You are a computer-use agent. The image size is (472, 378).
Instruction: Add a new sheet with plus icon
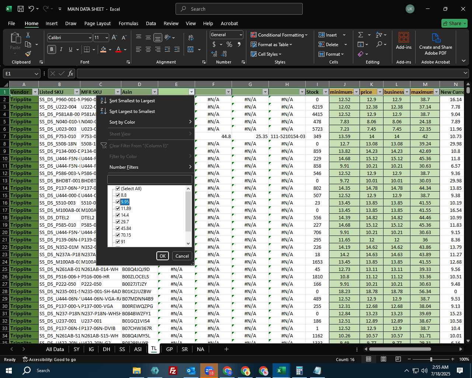click(x=226, y=349)
